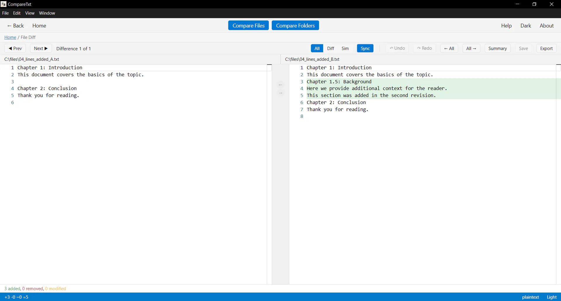Click the left-pointing merge arrow in center gutter
The width and height of the screenshot is (561, 301).
point(280,85)
